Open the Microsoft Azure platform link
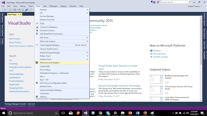207x116 pixels. [159, 54]
